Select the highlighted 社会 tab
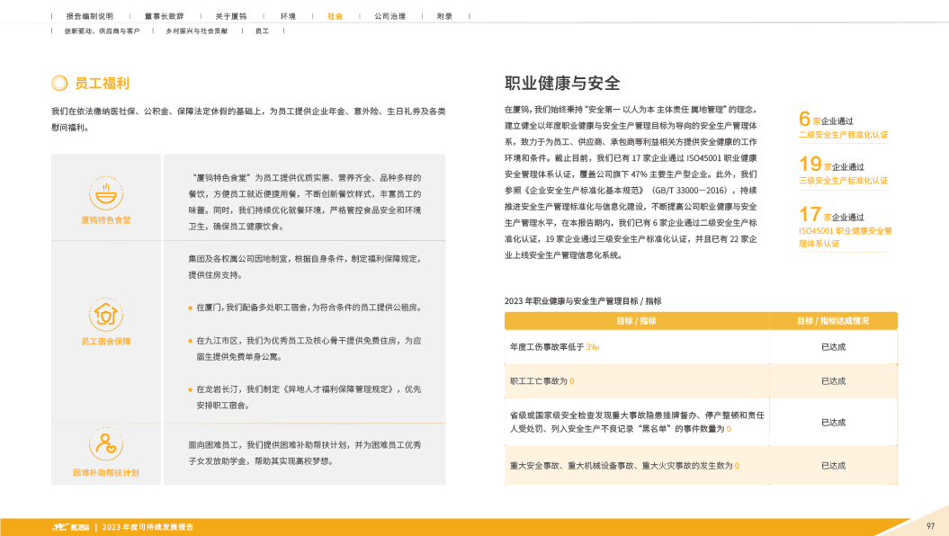This screenshot has height=536, width=949. 335,16
